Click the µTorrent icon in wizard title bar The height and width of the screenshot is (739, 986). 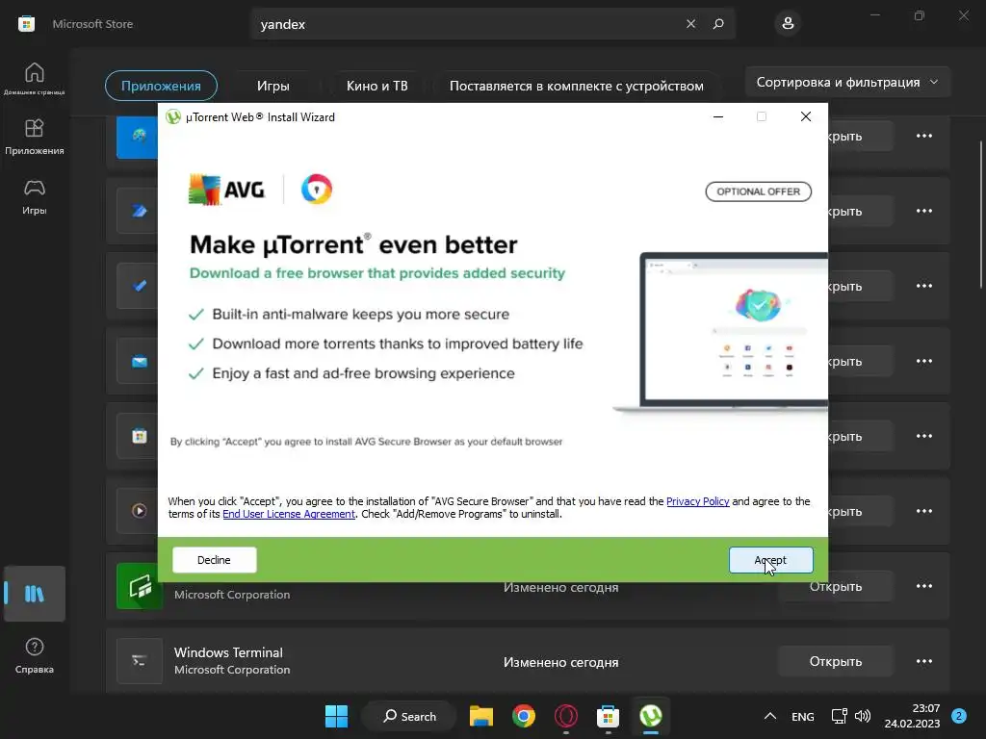[x=173, y=116]
